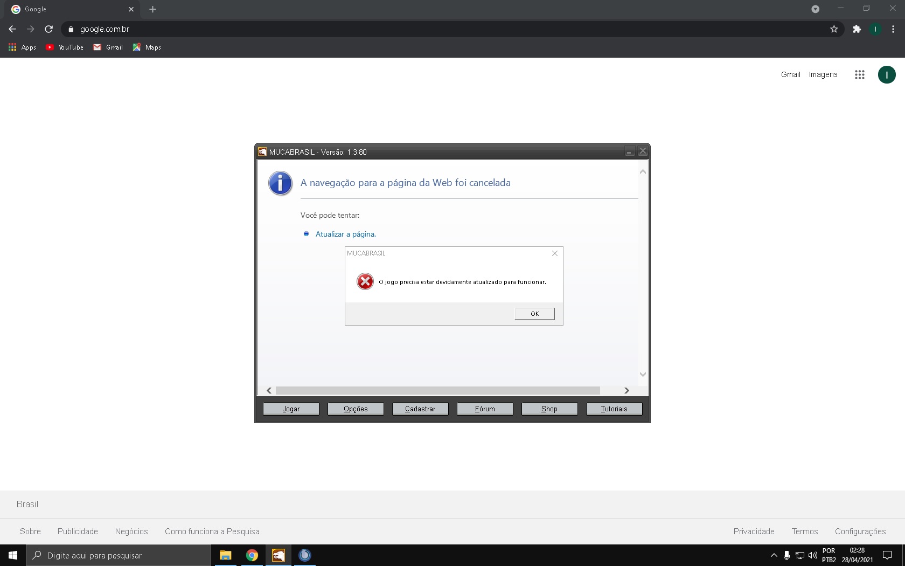Click OK in the MUCABRASIL error dialog
Screen dimensions: 905x566
[x=534, y=314]
